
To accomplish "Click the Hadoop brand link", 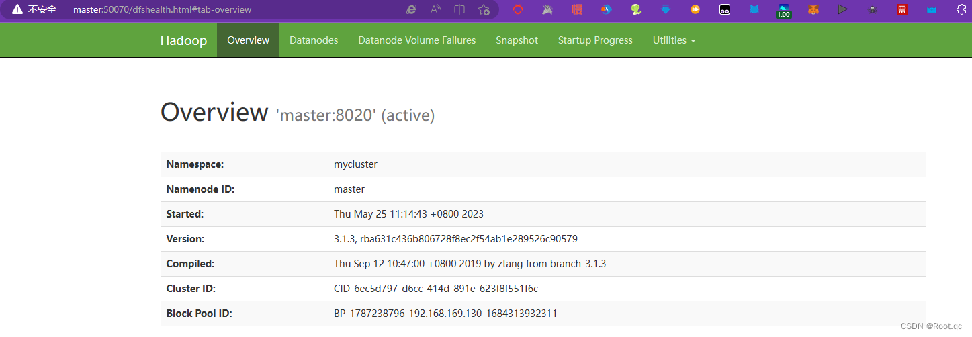I will tap(183, 40).
